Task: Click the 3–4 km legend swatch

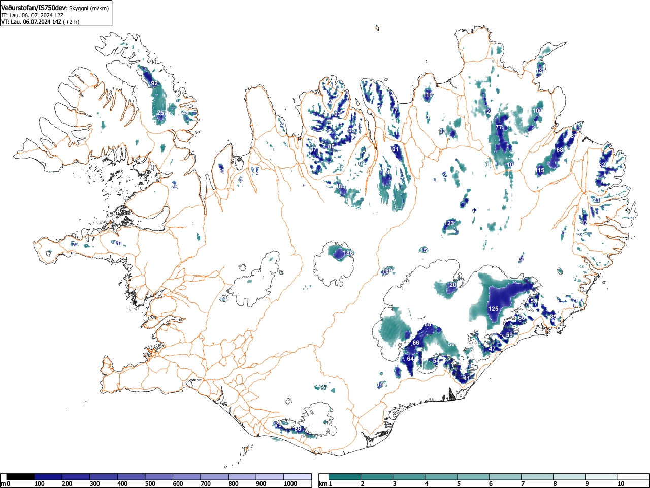Action: (x=409, y=477)
